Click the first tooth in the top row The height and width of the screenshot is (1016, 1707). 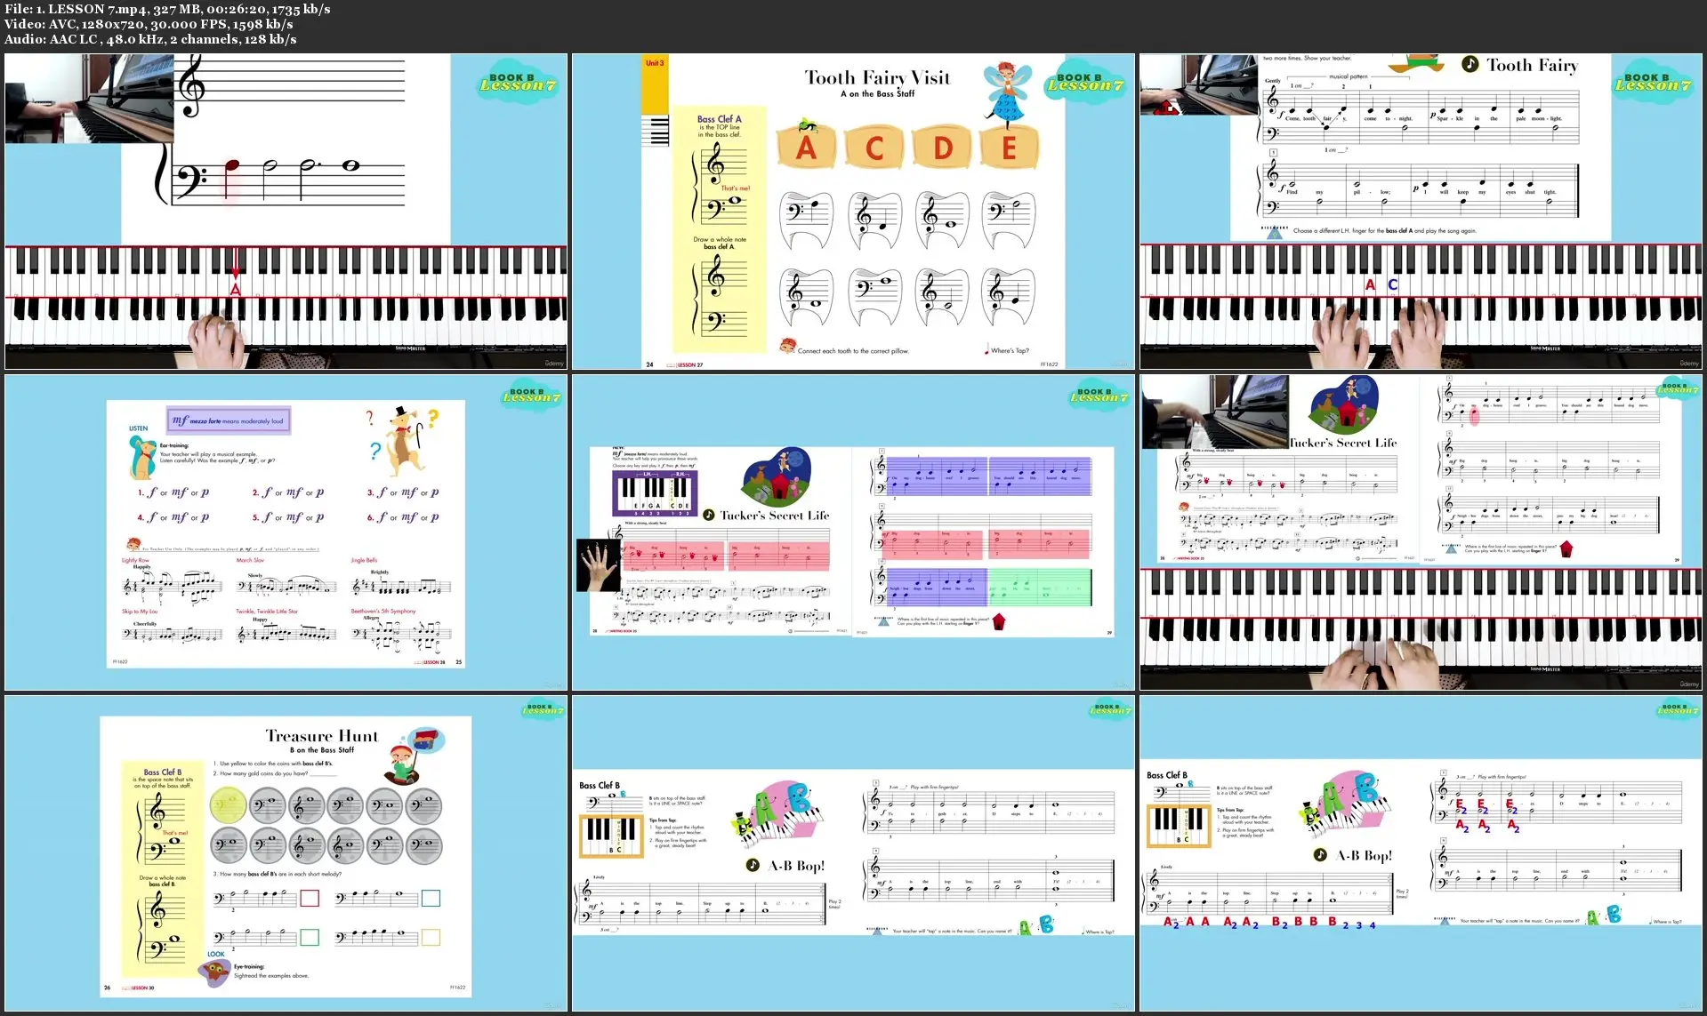(x=807, y=220)
